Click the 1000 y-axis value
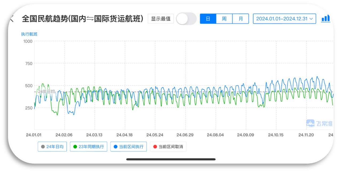The height and width of the screenshot is (172, 338). pyautogui.click(x=28, y=41)
